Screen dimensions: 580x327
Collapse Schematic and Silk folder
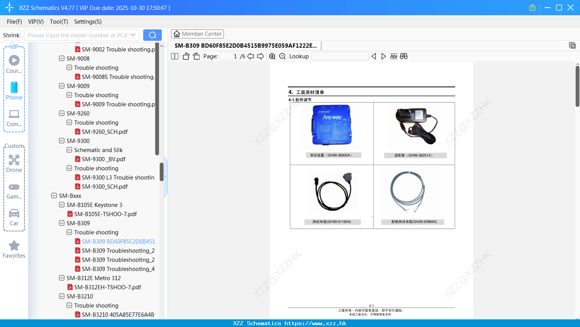pos(69,150)
